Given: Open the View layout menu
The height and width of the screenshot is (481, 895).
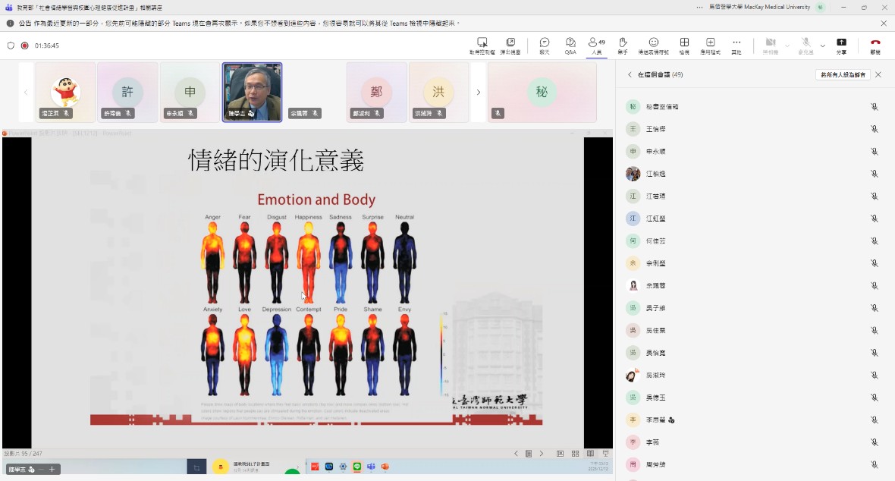Looking at the screenshot, I should pyautogui.click(x=684, y=44).
